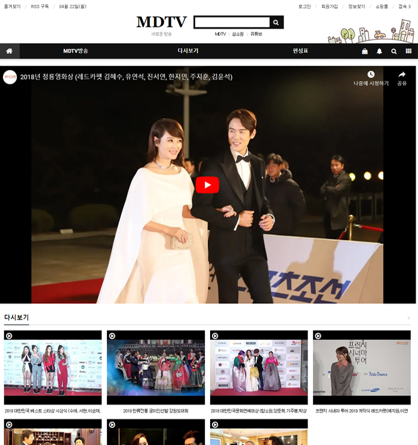Play the YouTube video with red play button
Viewport: 418px width, 445px height.
(207, 185)
